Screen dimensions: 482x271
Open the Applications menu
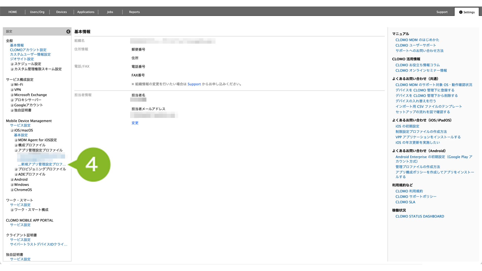click(86, 12)
